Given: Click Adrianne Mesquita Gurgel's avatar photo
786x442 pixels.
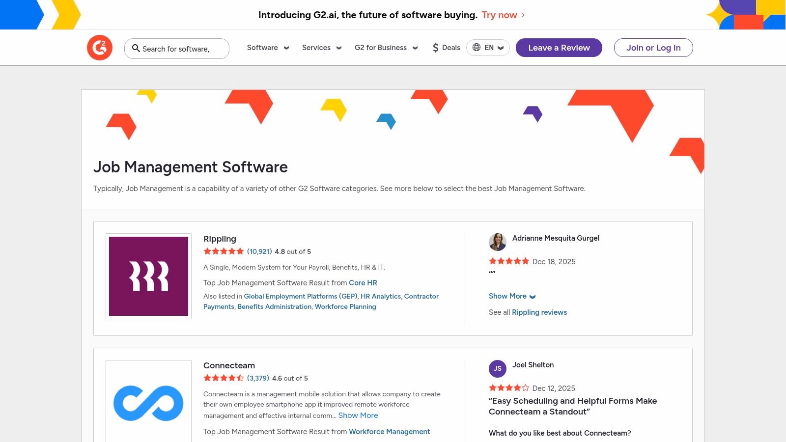Looking at the screenshot, I should point(497,242).
